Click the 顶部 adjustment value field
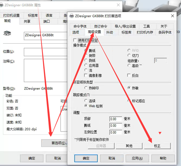Image resolution: width=181 pixels, height=166 pixels. point(116,119)
